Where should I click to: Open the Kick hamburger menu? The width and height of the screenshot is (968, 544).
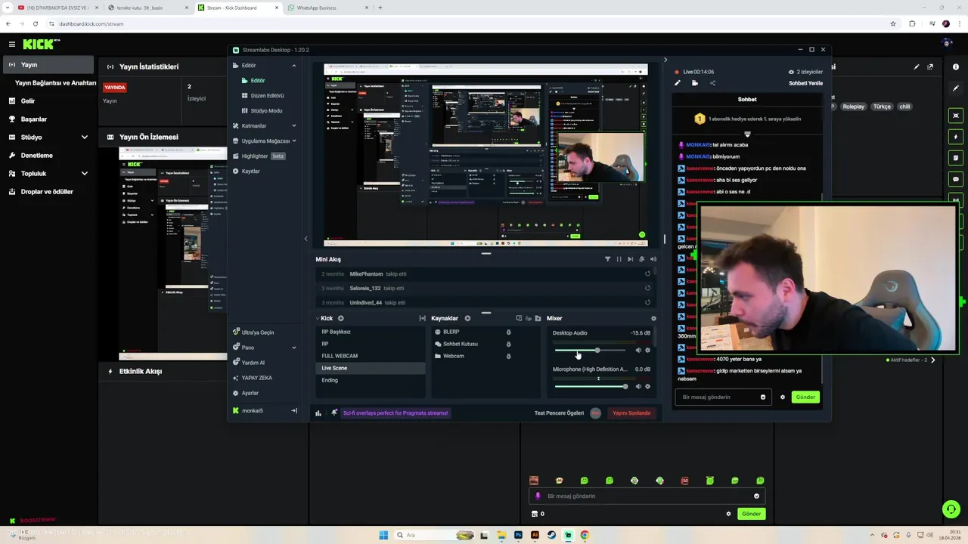coord(11,45)
